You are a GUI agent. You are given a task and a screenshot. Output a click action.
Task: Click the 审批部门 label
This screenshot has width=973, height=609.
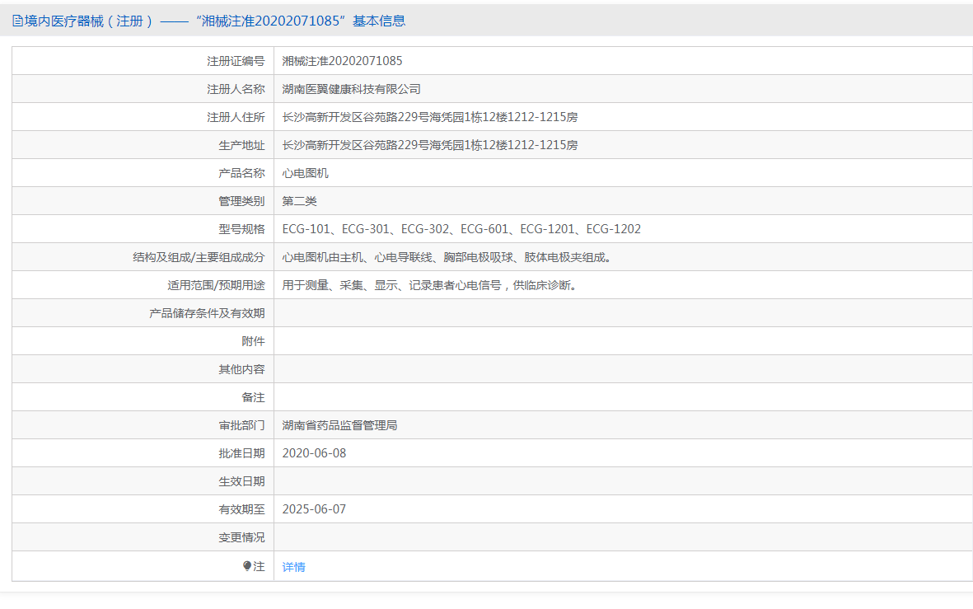(x=241, y=425)
